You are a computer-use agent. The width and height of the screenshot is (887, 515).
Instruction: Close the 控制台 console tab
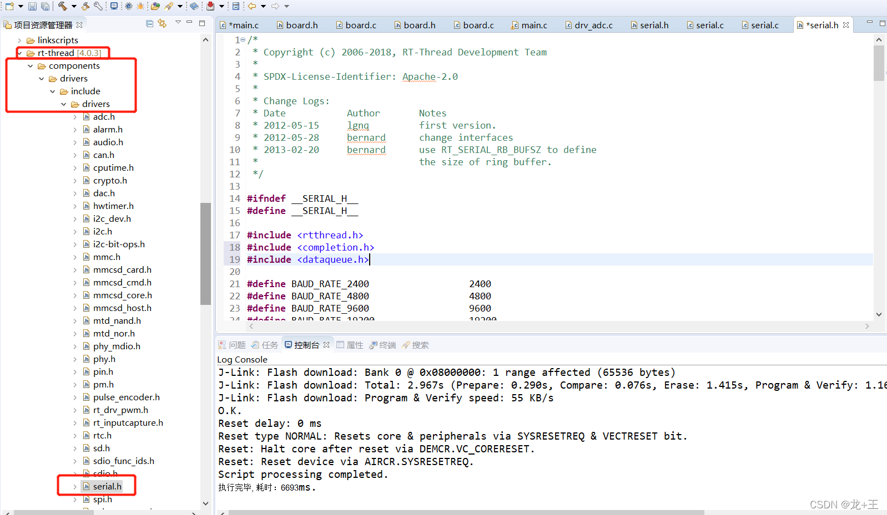pyautogui.click(x=326, y=345)
